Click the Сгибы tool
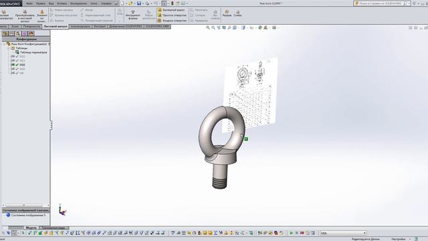 coord(238,13)
